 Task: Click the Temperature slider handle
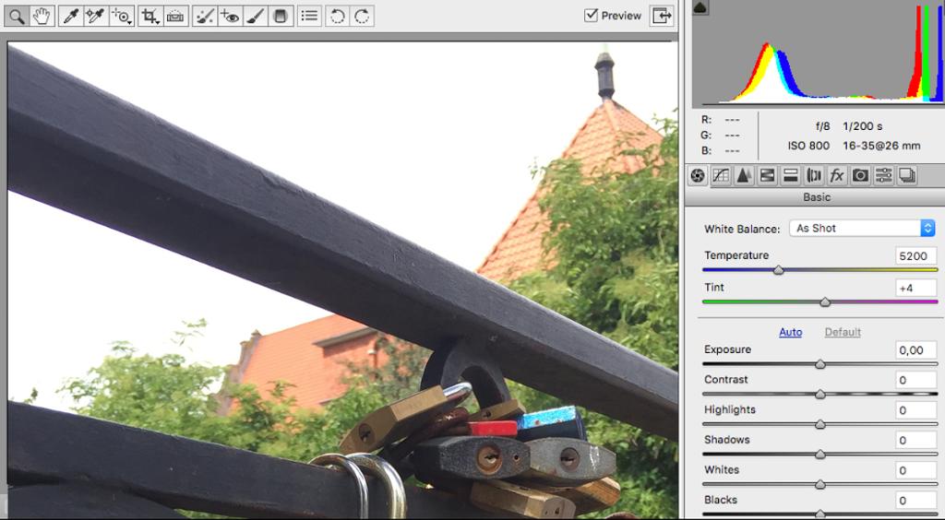click(779, 270)
